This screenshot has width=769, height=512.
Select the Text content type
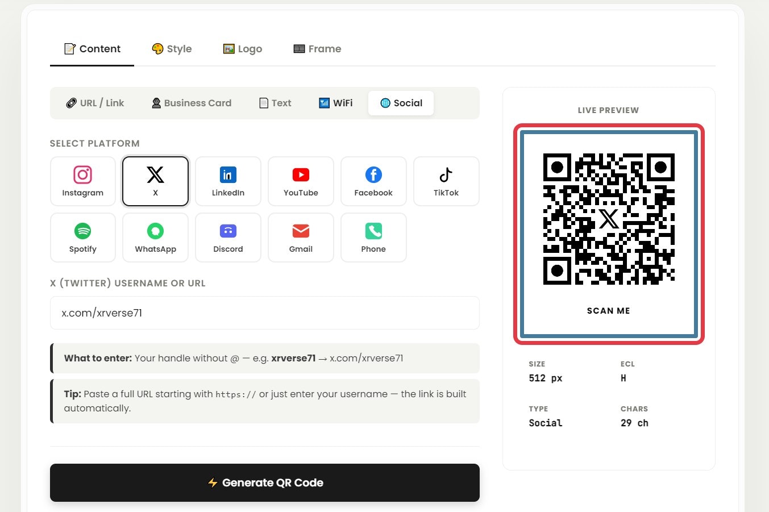[x=275, y=103]
